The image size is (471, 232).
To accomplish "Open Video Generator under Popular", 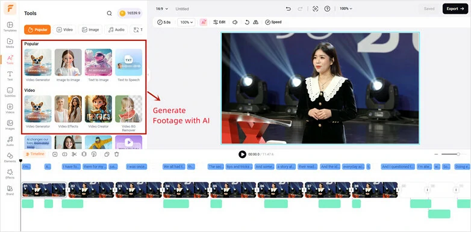I will point(38,65).
